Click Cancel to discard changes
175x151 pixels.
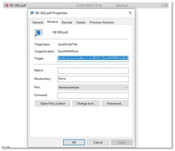(x=98, y=142)
